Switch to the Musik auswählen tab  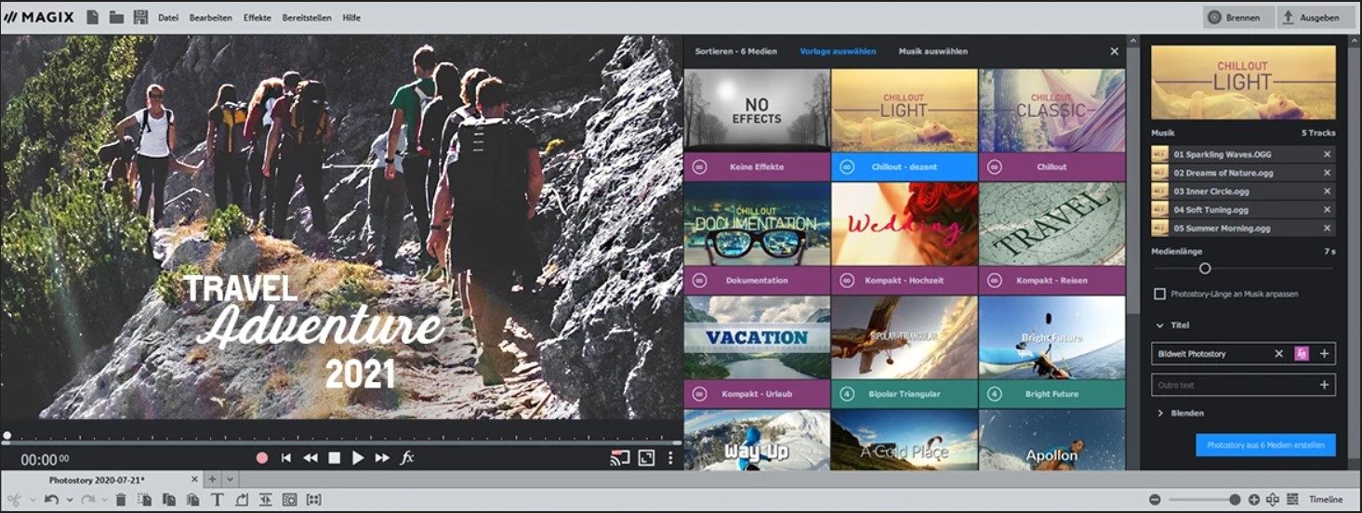coord(932,51)
